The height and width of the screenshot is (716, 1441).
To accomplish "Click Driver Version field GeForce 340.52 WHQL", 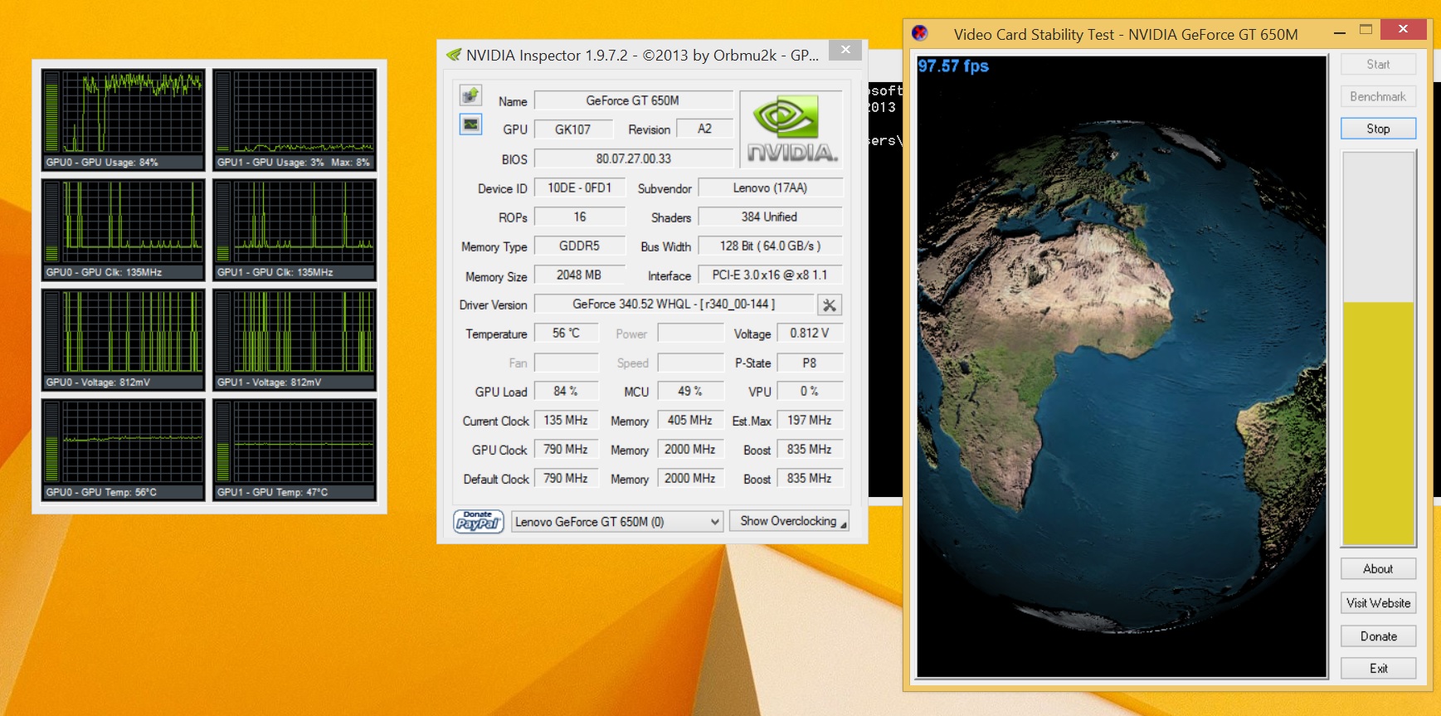I will 674,304.
